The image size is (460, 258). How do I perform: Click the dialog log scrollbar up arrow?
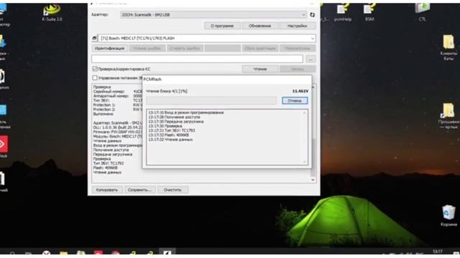coord(305,113)
